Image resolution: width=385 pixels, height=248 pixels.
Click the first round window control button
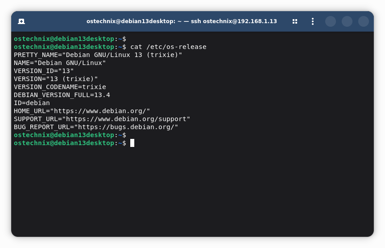coord(331,21)
